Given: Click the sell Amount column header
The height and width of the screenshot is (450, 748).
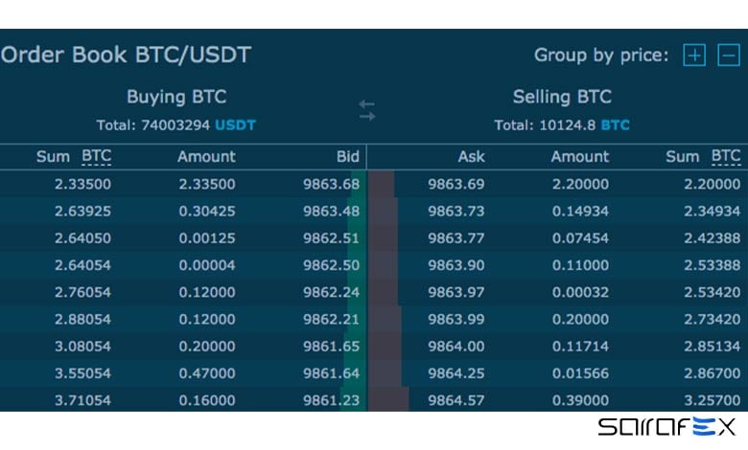Looking at the screenshot, I should (x=580, y=156).
